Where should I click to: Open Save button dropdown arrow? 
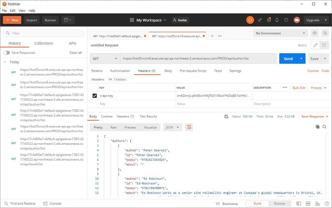[325, 58]
